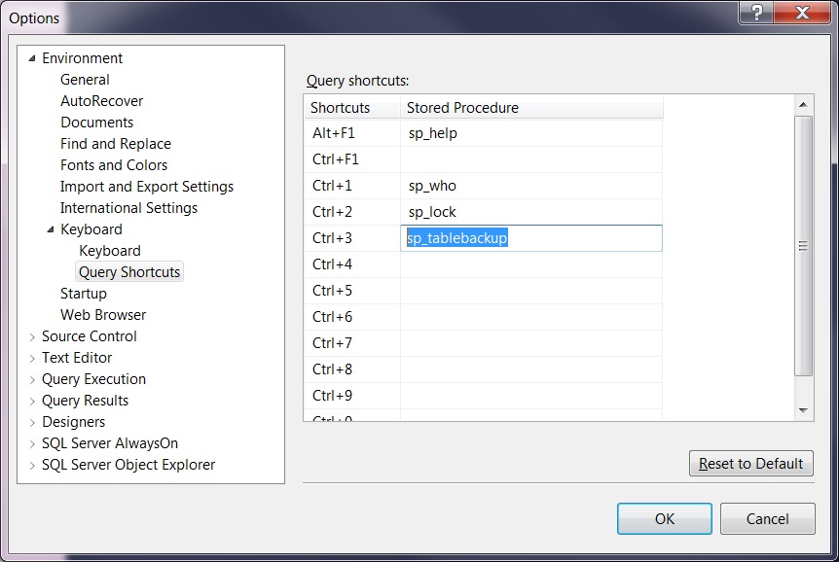Collapse the Environment tree node
Viewport: 839px width, 562px height.
pos(32,58)
